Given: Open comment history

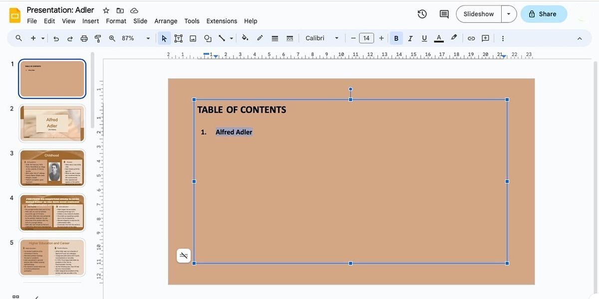Looking at the screenshot, I should pos(444,14).
